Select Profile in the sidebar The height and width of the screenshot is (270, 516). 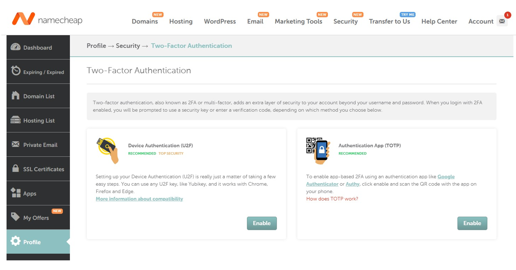click(x=38, y=242)
